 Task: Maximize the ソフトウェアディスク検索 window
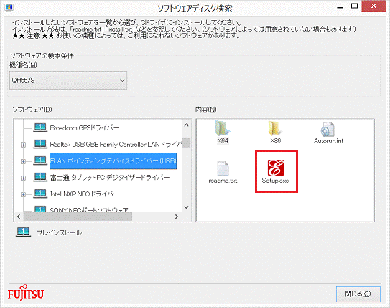tap(354, 6)
